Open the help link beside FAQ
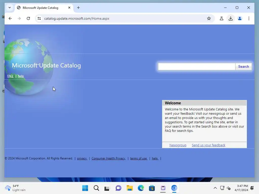The width and height of the screenshot is (259, 194). (21, 76)
